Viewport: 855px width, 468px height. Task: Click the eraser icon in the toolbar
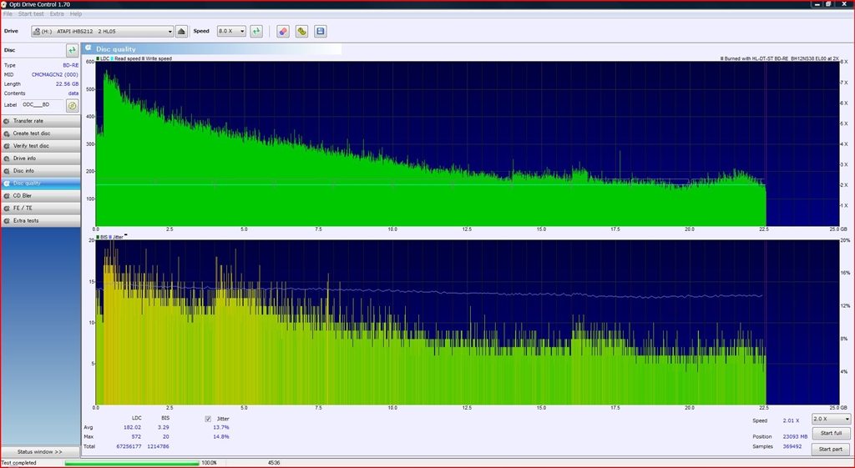click(x=282, y=32)
